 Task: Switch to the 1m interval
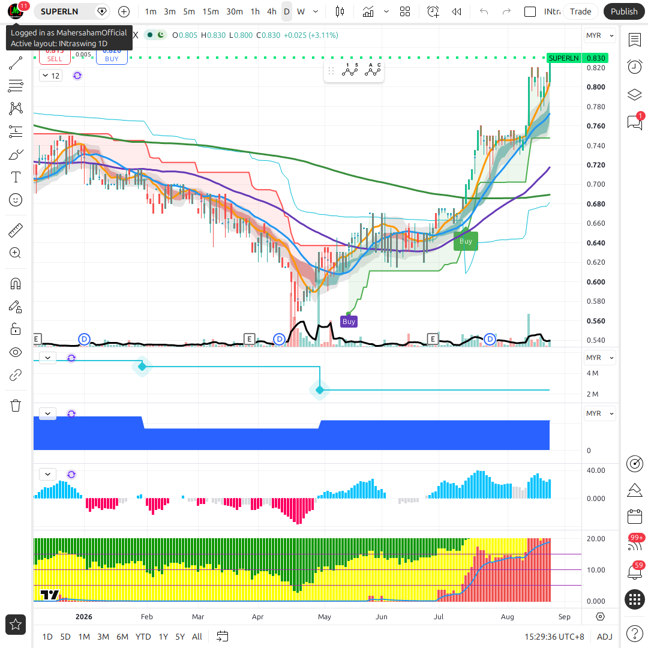151,11
